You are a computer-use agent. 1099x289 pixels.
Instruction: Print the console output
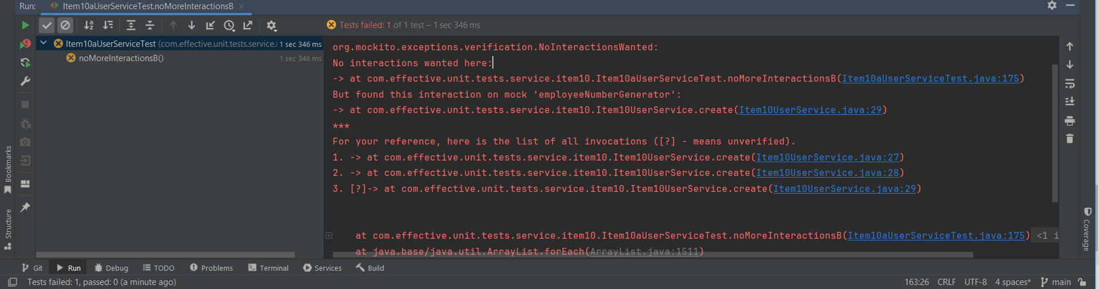click(x=1070, y=121)
